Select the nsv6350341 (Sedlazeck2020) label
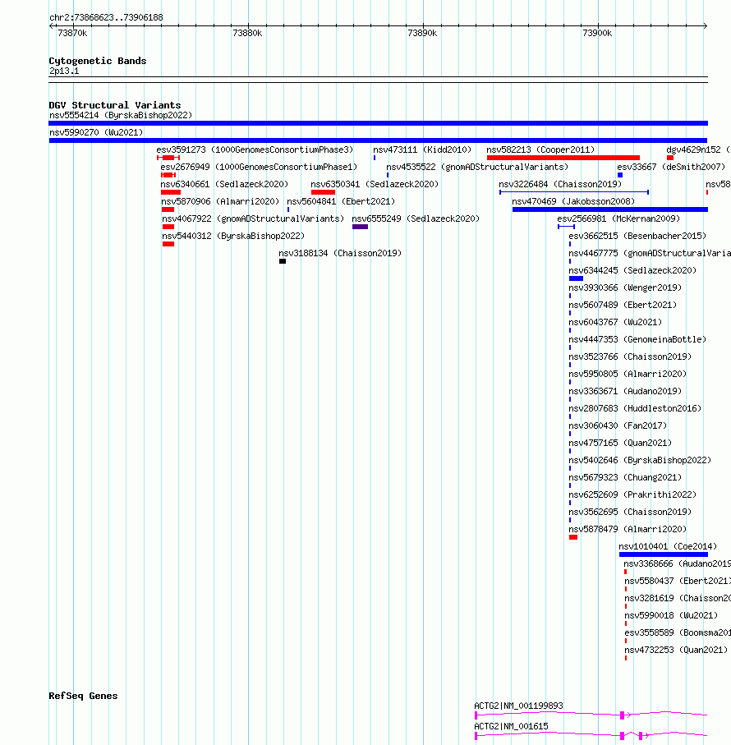 [375, 184]
